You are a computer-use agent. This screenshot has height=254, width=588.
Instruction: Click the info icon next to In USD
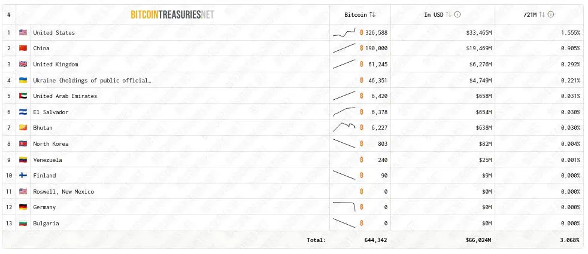pyautogui.click(x=457, y=14)
